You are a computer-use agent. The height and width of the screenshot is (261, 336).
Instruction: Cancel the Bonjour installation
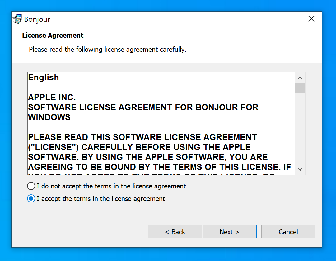288,232
